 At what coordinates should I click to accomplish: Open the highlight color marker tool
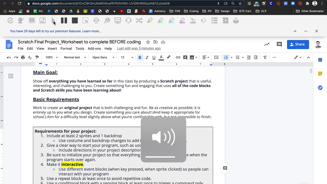click(169, 57)
